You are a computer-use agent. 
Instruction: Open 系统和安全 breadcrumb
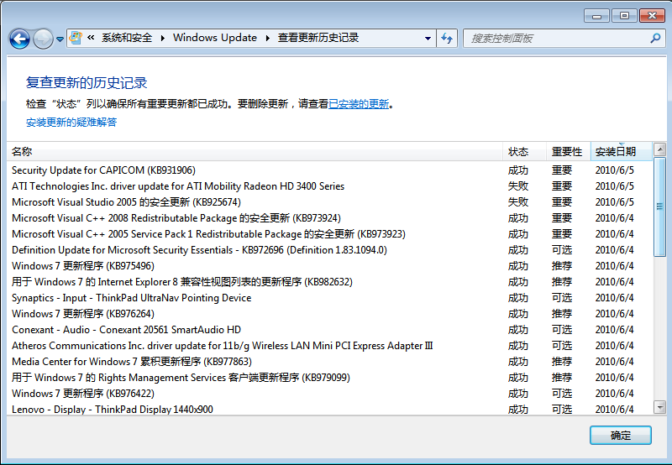(127, 38)
